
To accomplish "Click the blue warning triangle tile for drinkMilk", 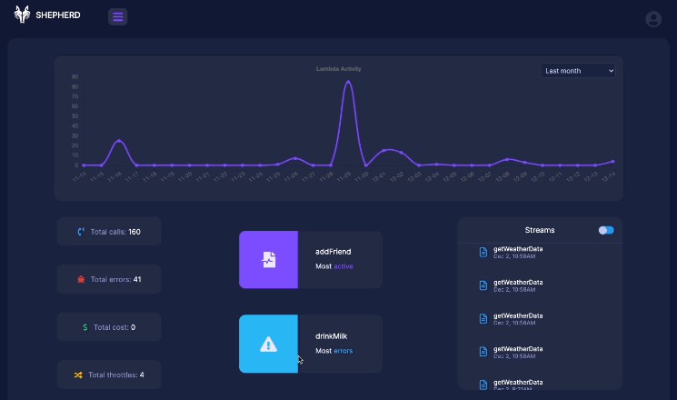I will (x=268, y=344).
